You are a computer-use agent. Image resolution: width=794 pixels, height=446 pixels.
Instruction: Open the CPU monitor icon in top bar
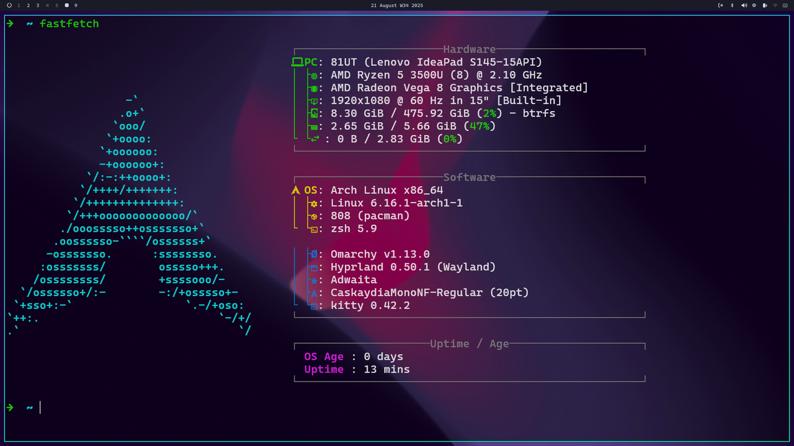pos(754,5)
